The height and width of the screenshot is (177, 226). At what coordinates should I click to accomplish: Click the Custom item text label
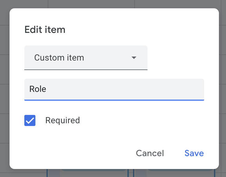click(59, 58)
